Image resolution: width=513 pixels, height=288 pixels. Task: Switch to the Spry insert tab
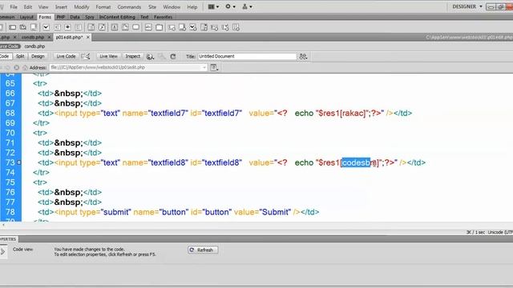90,17
